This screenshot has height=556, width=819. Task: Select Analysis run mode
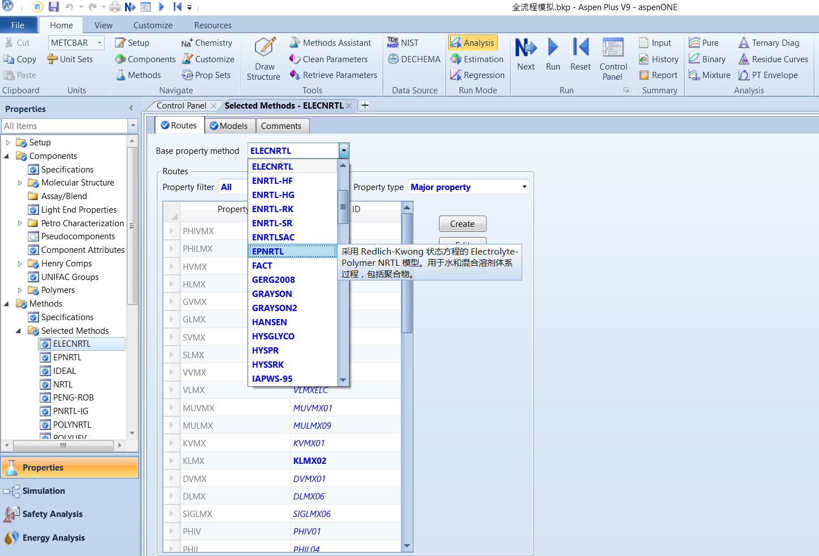(x=473, y=43)
